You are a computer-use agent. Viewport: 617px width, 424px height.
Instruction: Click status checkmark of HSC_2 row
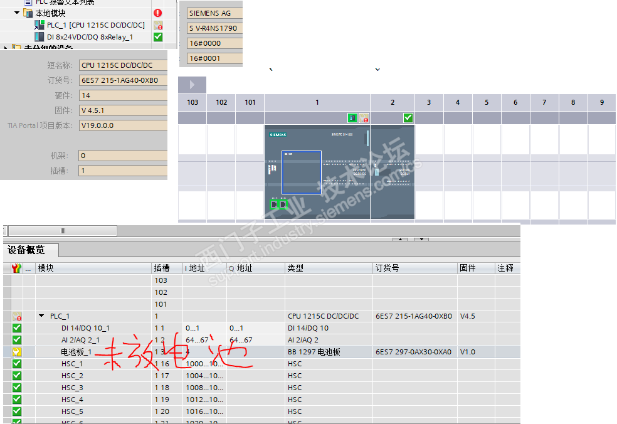click(x=17, y=376)
